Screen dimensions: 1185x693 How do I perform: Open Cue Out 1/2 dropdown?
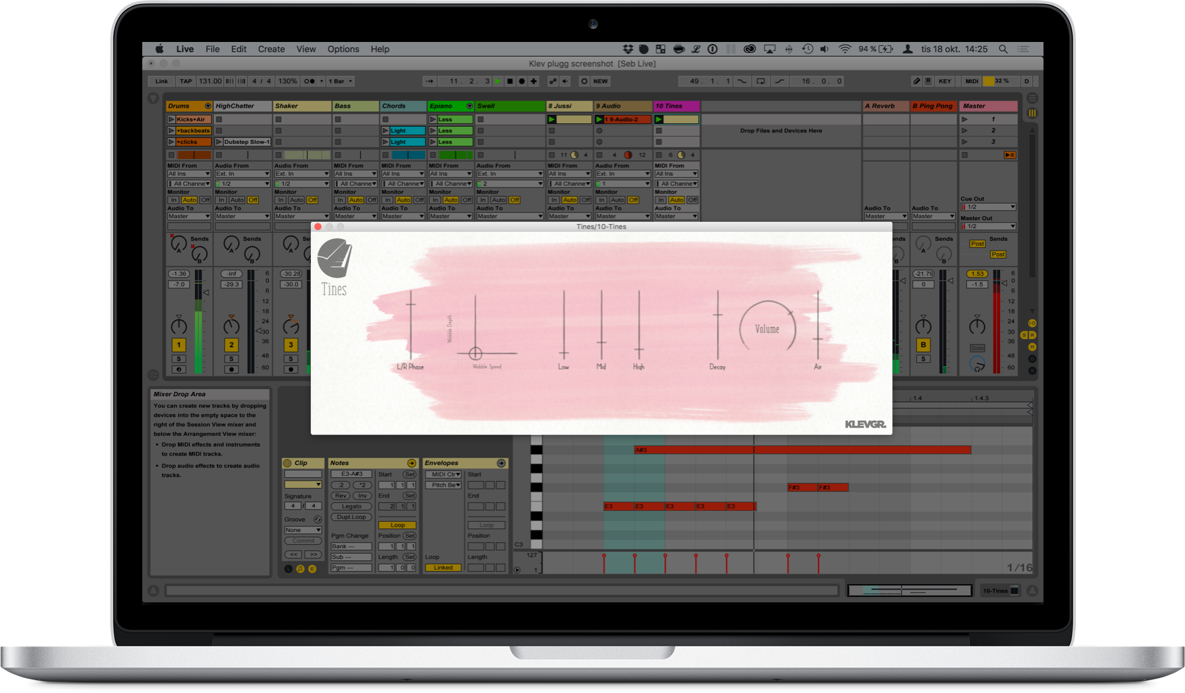pos(989,207)
